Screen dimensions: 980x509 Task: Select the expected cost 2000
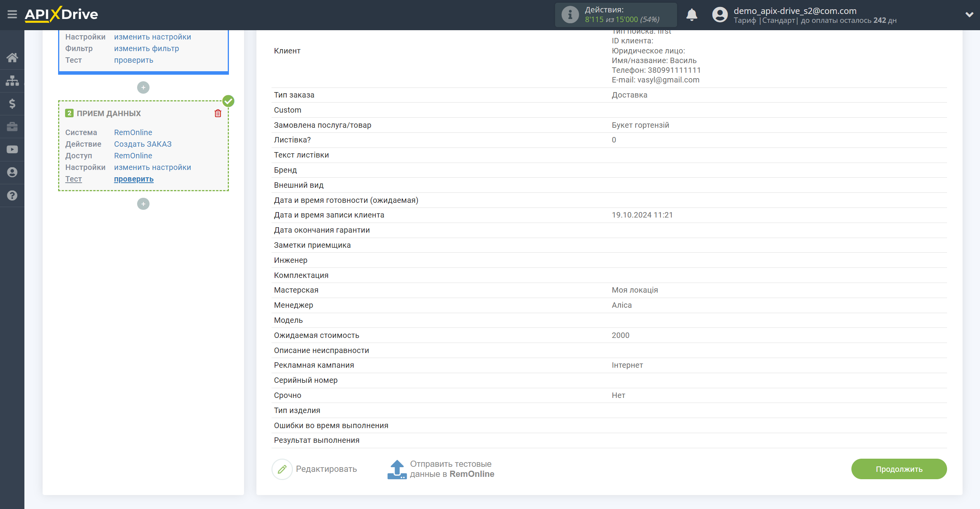pos(621,335)
